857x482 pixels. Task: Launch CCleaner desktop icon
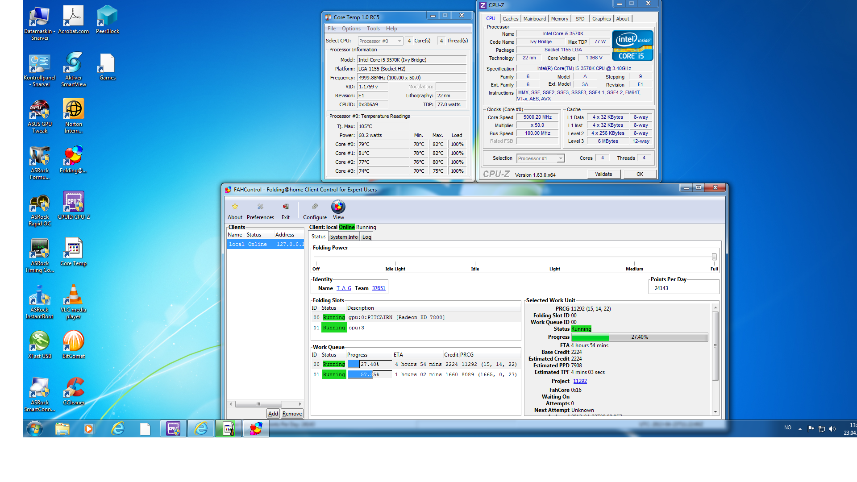(x=74, y=391)
